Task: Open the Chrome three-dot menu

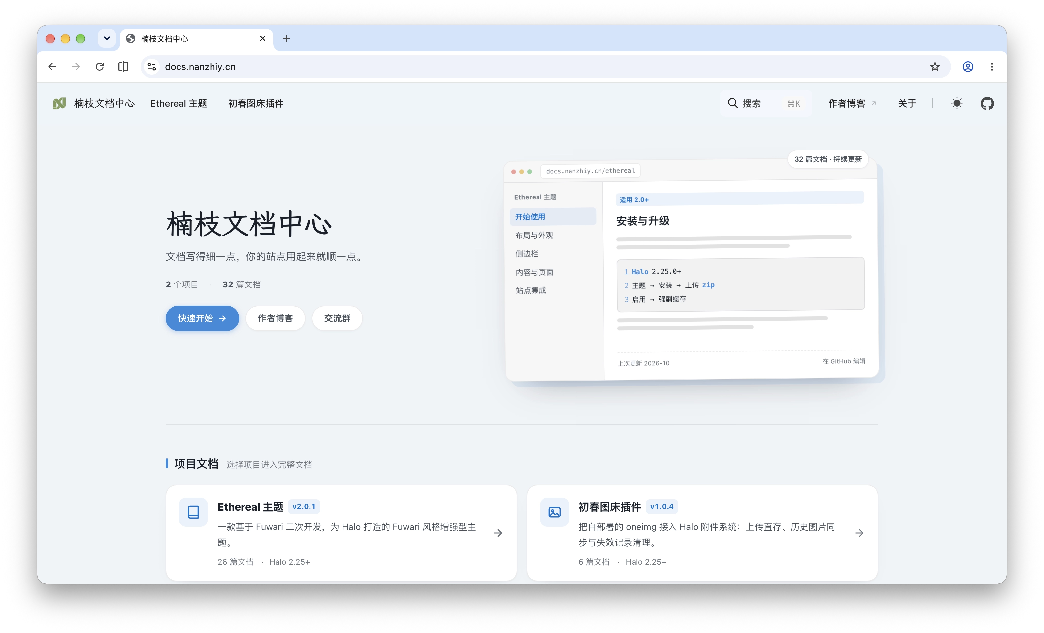Action: (992, 67)
